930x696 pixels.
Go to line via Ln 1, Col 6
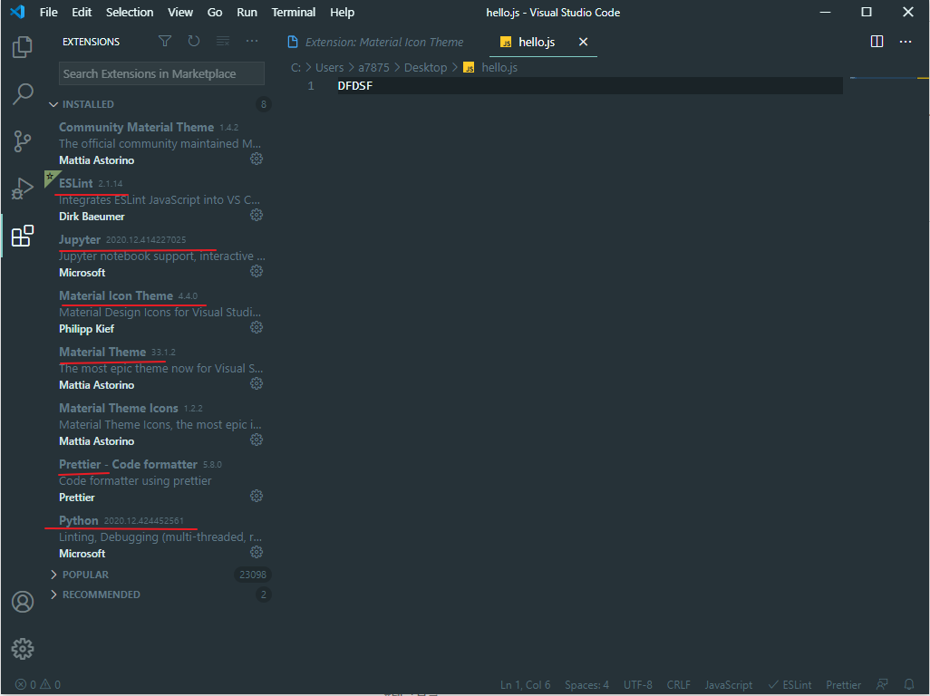coord(525,685)
